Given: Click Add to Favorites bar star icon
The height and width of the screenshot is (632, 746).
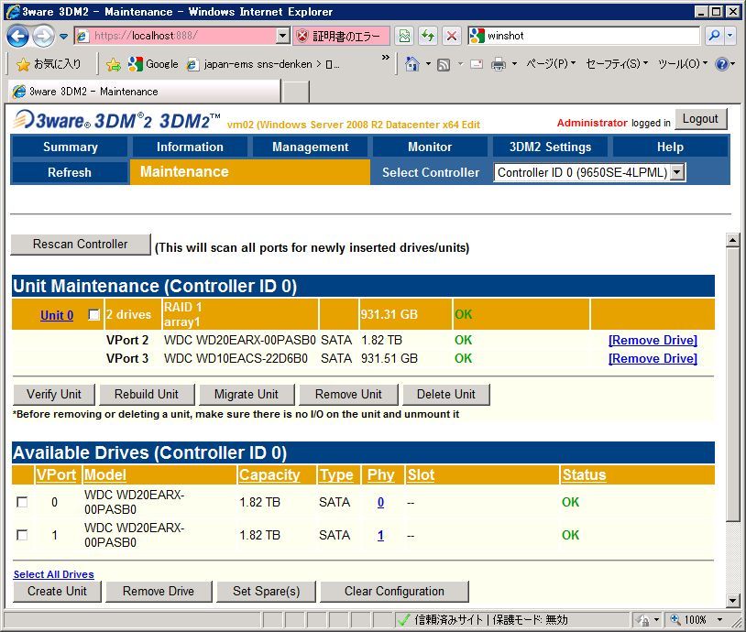Looking at the screenshot, I should [114, 65].
